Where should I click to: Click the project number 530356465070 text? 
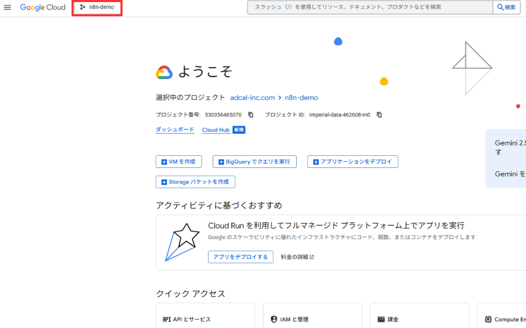point(223,115)
